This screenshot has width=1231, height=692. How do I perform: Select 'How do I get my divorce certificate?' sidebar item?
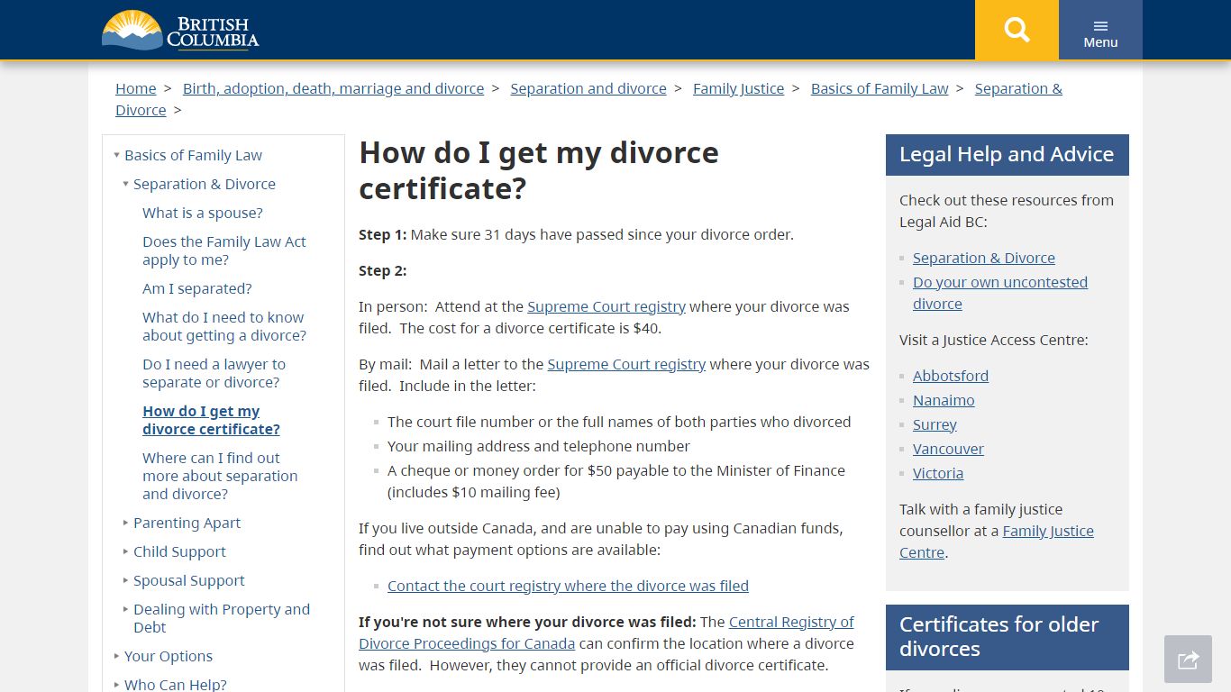(x=211, y=420)
